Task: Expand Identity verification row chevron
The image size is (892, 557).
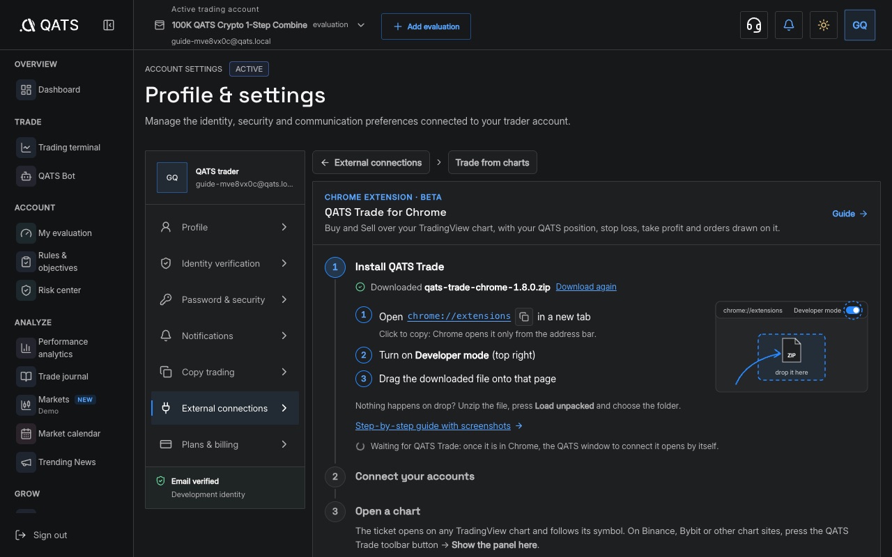Action: pyautogui.click(x=284, y=263)
